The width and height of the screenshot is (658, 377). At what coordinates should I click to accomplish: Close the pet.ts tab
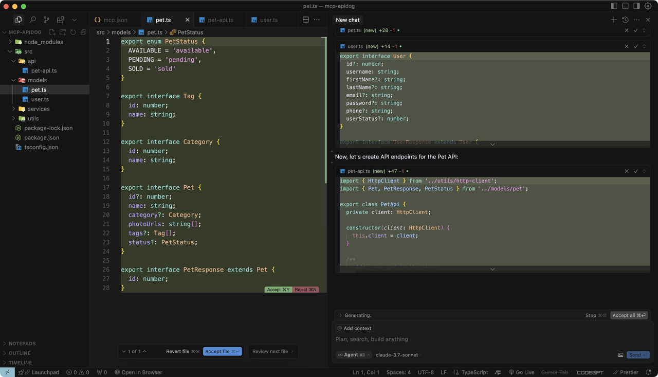187,20
